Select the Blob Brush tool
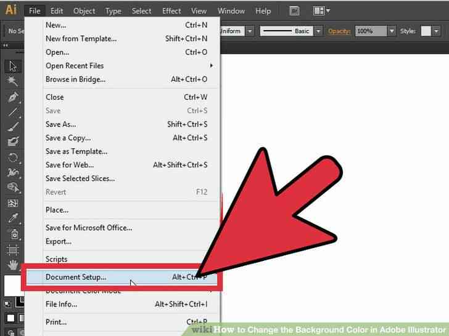Viewport: 449px width, 336px height. coord(12,142)
